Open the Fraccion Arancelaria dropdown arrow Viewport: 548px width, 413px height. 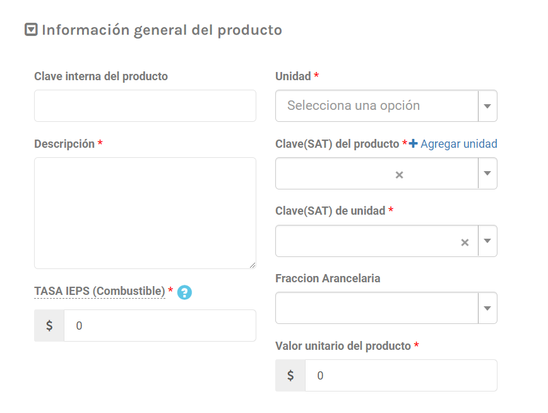tap(487, 308)
